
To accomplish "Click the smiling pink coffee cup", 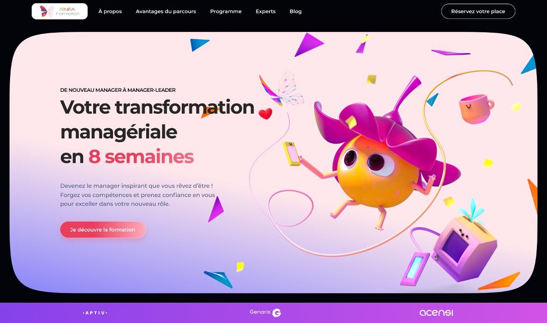I will click(475, 108).
